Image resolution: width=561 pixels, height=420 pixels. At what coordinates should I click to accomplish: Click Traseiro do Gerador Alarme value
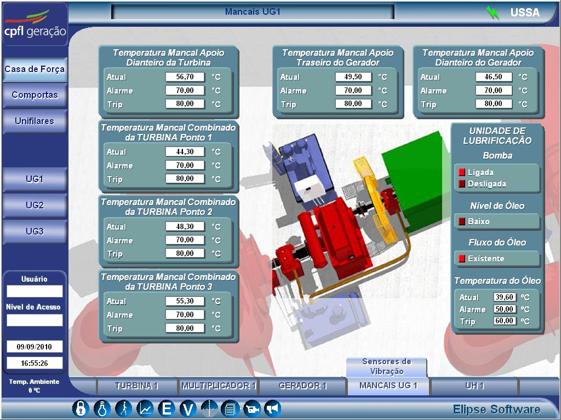click(x=353, y=90)
